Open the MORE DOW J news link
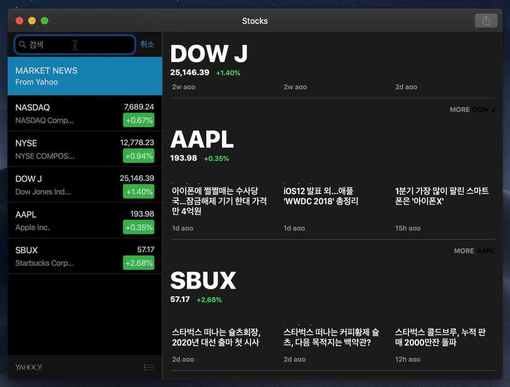 472,110
